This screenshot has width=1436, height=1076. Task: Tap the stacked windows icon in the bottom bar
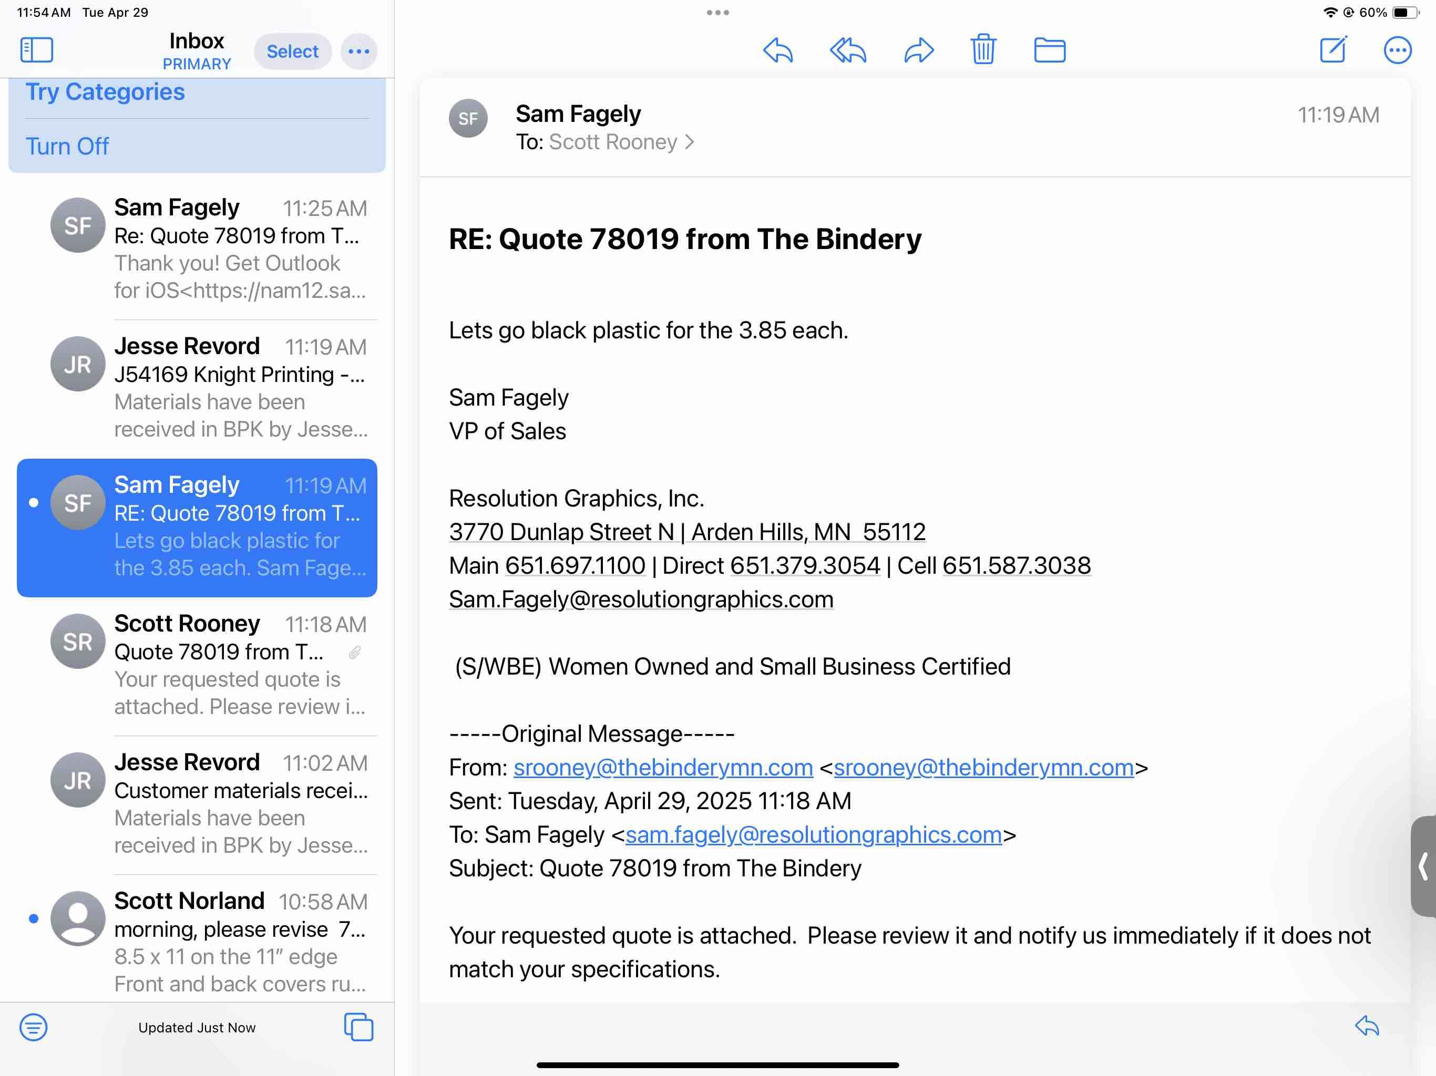point(358,1027)
